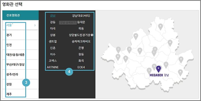Image resolution: width=201 pixels, height=101 pixels.
Task: Select the 동대문 theater
Action: (x=81, y=22)
